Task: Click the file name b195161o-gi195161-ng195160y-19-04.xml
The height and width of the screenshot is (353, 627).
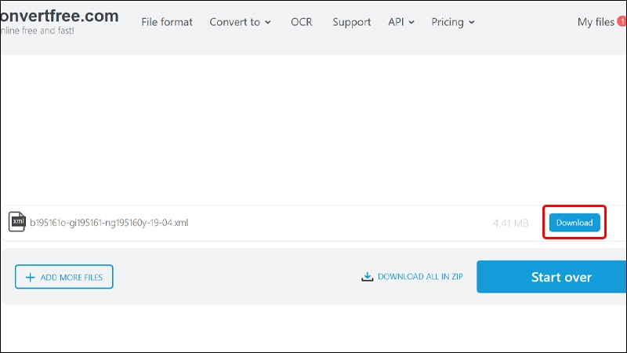Action: (x=109, y=223)
